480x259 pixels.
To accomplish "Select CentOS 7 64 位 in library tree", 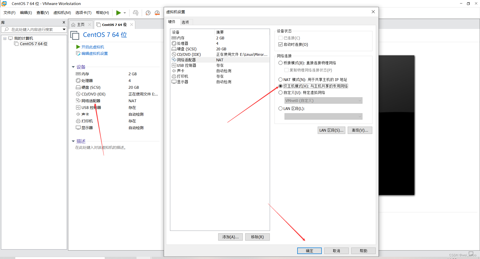I will pos(33,44).
